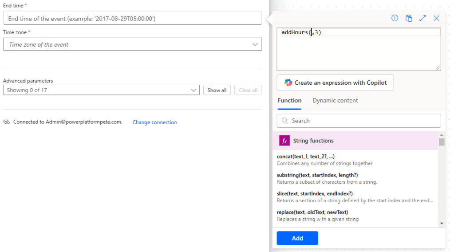Click the Copilot logo icon
The image size is (454, 252).
coord(288,83)
